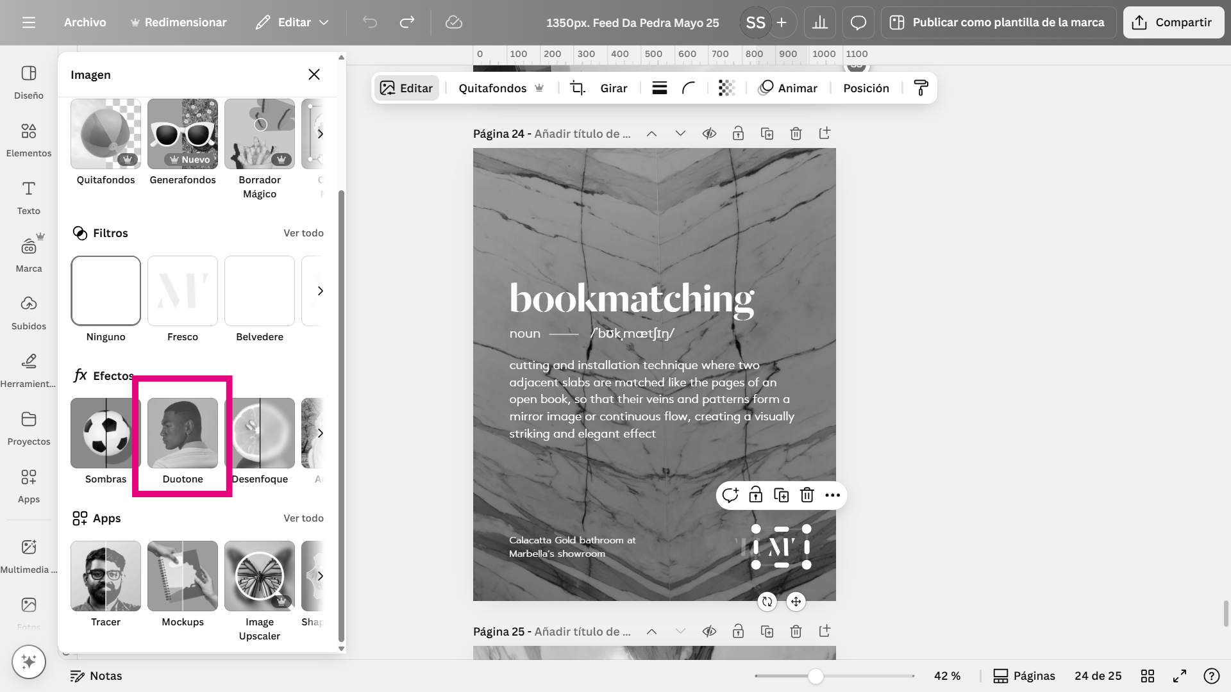Click the corner rounding icon

coord(689,88)
